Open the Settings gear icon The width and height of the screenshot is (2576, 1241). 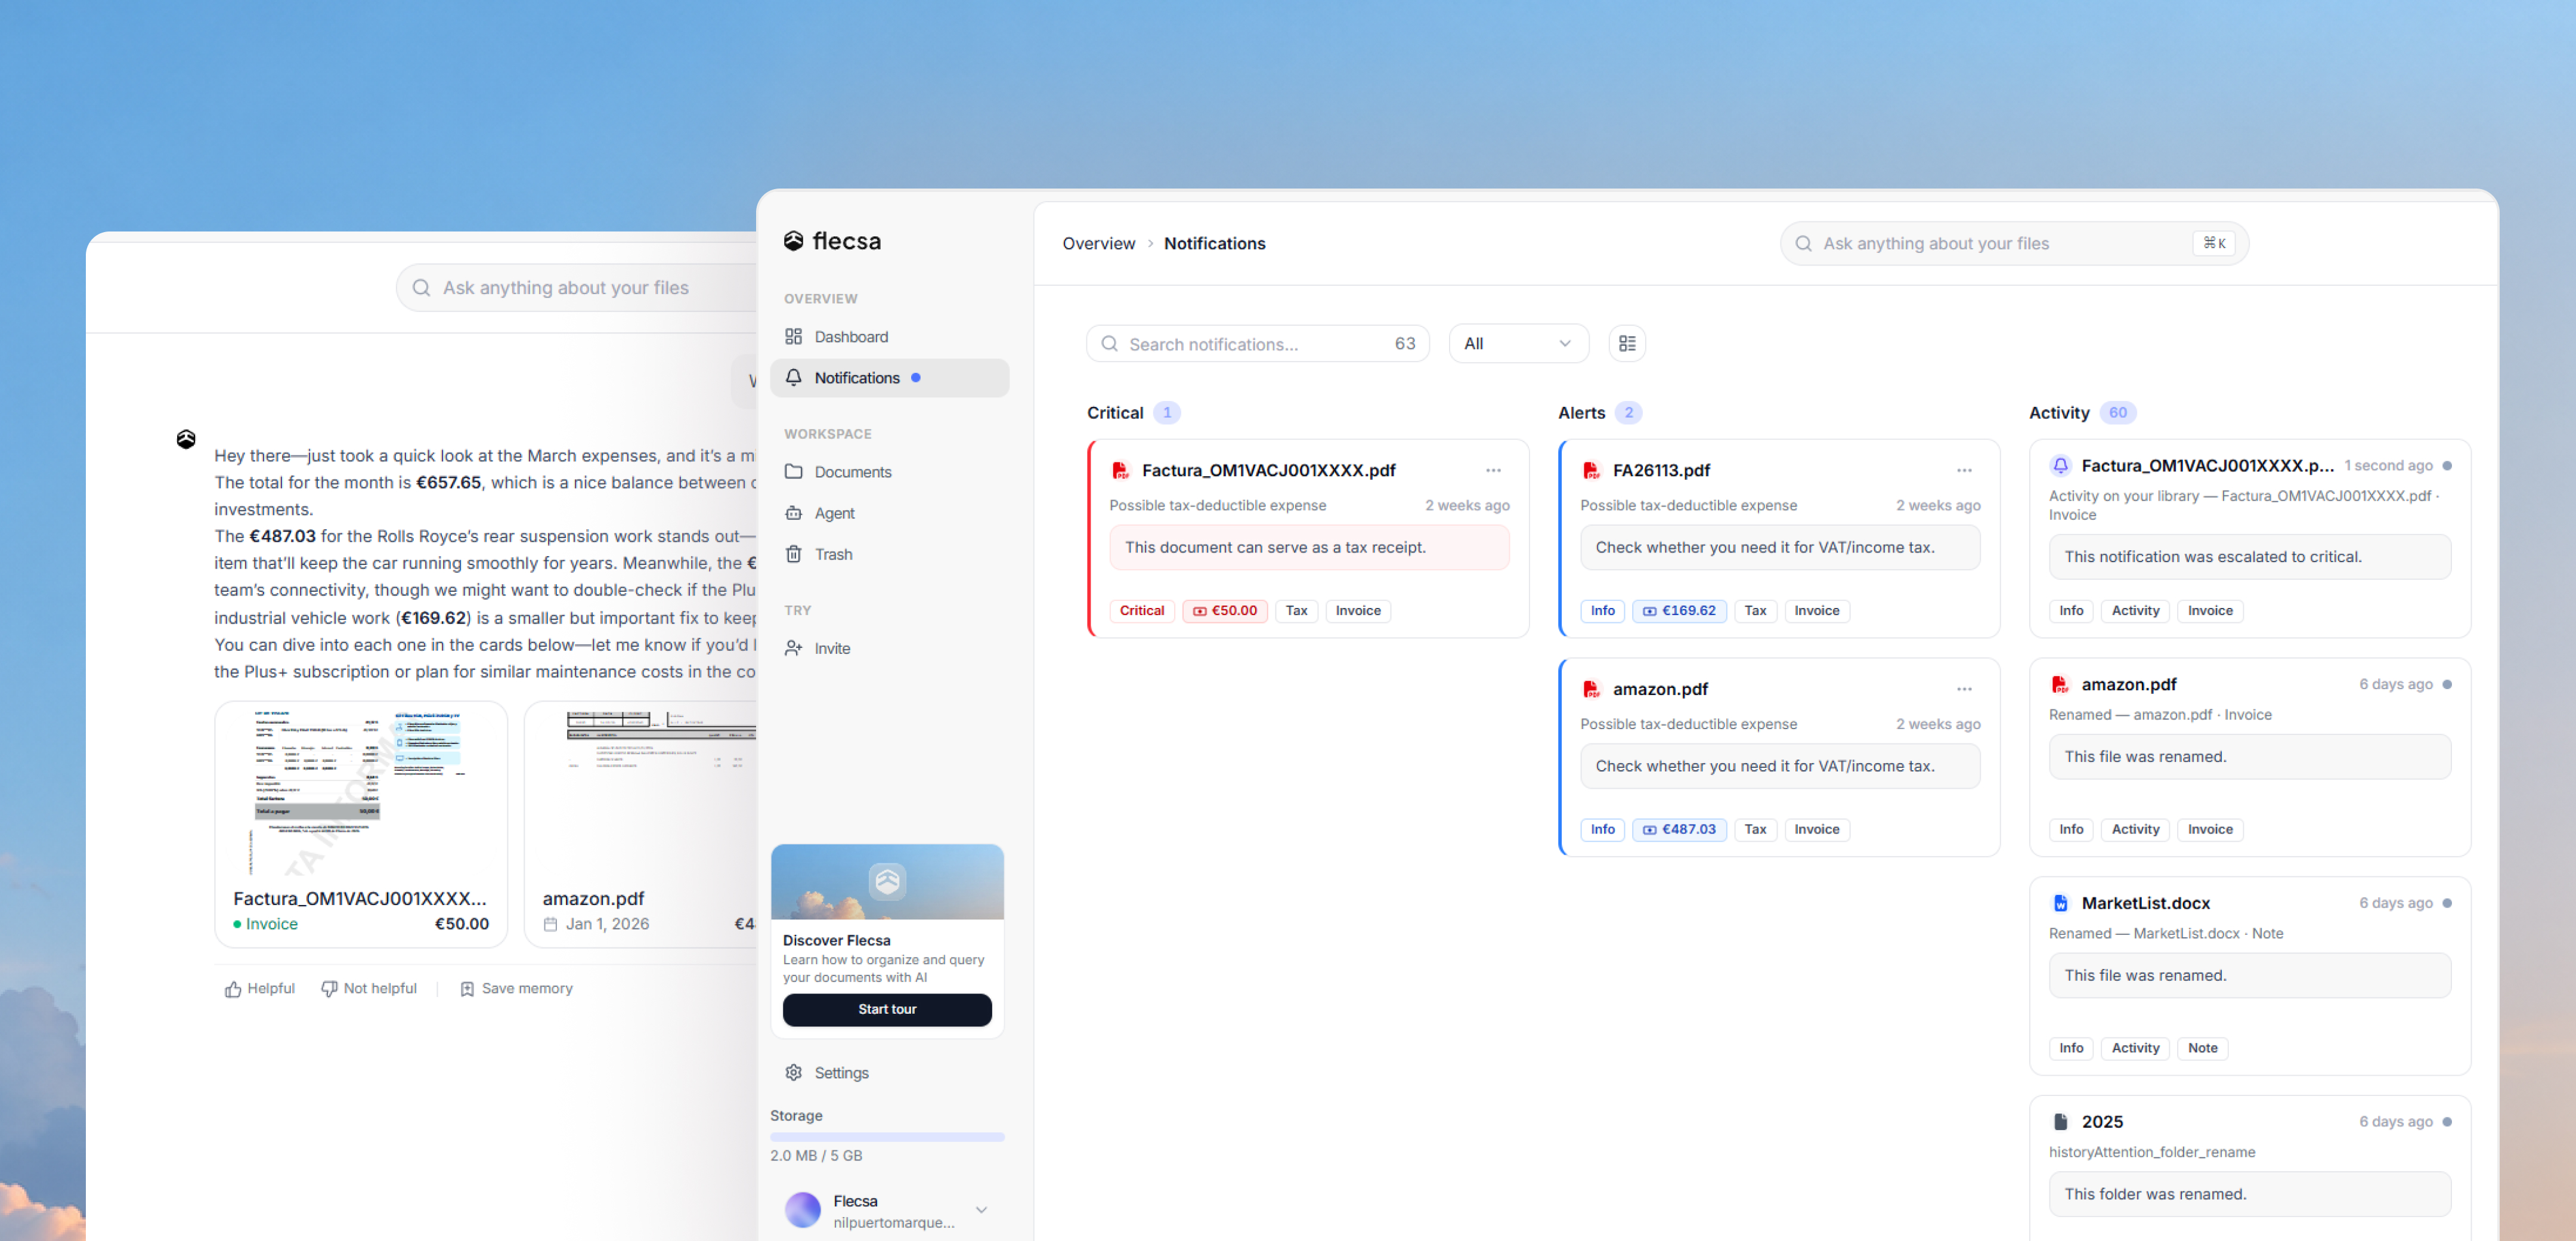pos(793,1072)
